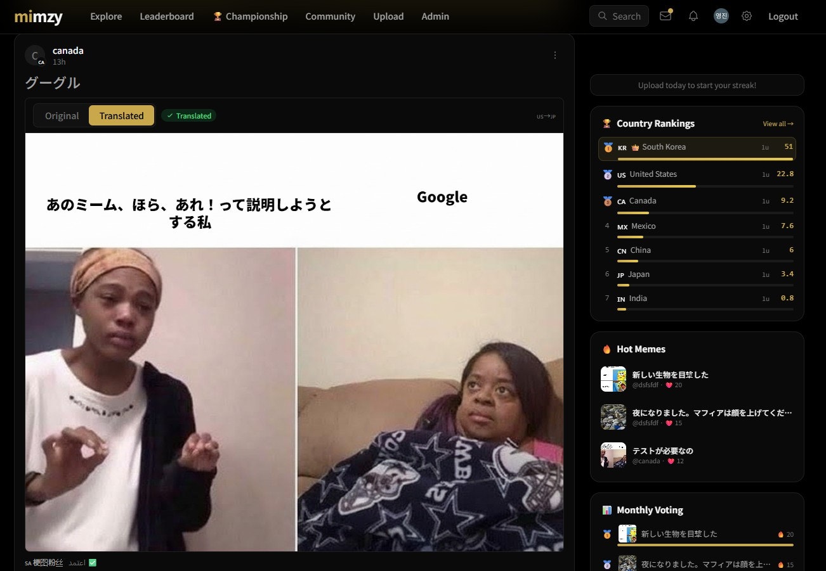Click the canada username on the post
The height and width of the screenshot is (571, 826).
click(68, 51)
